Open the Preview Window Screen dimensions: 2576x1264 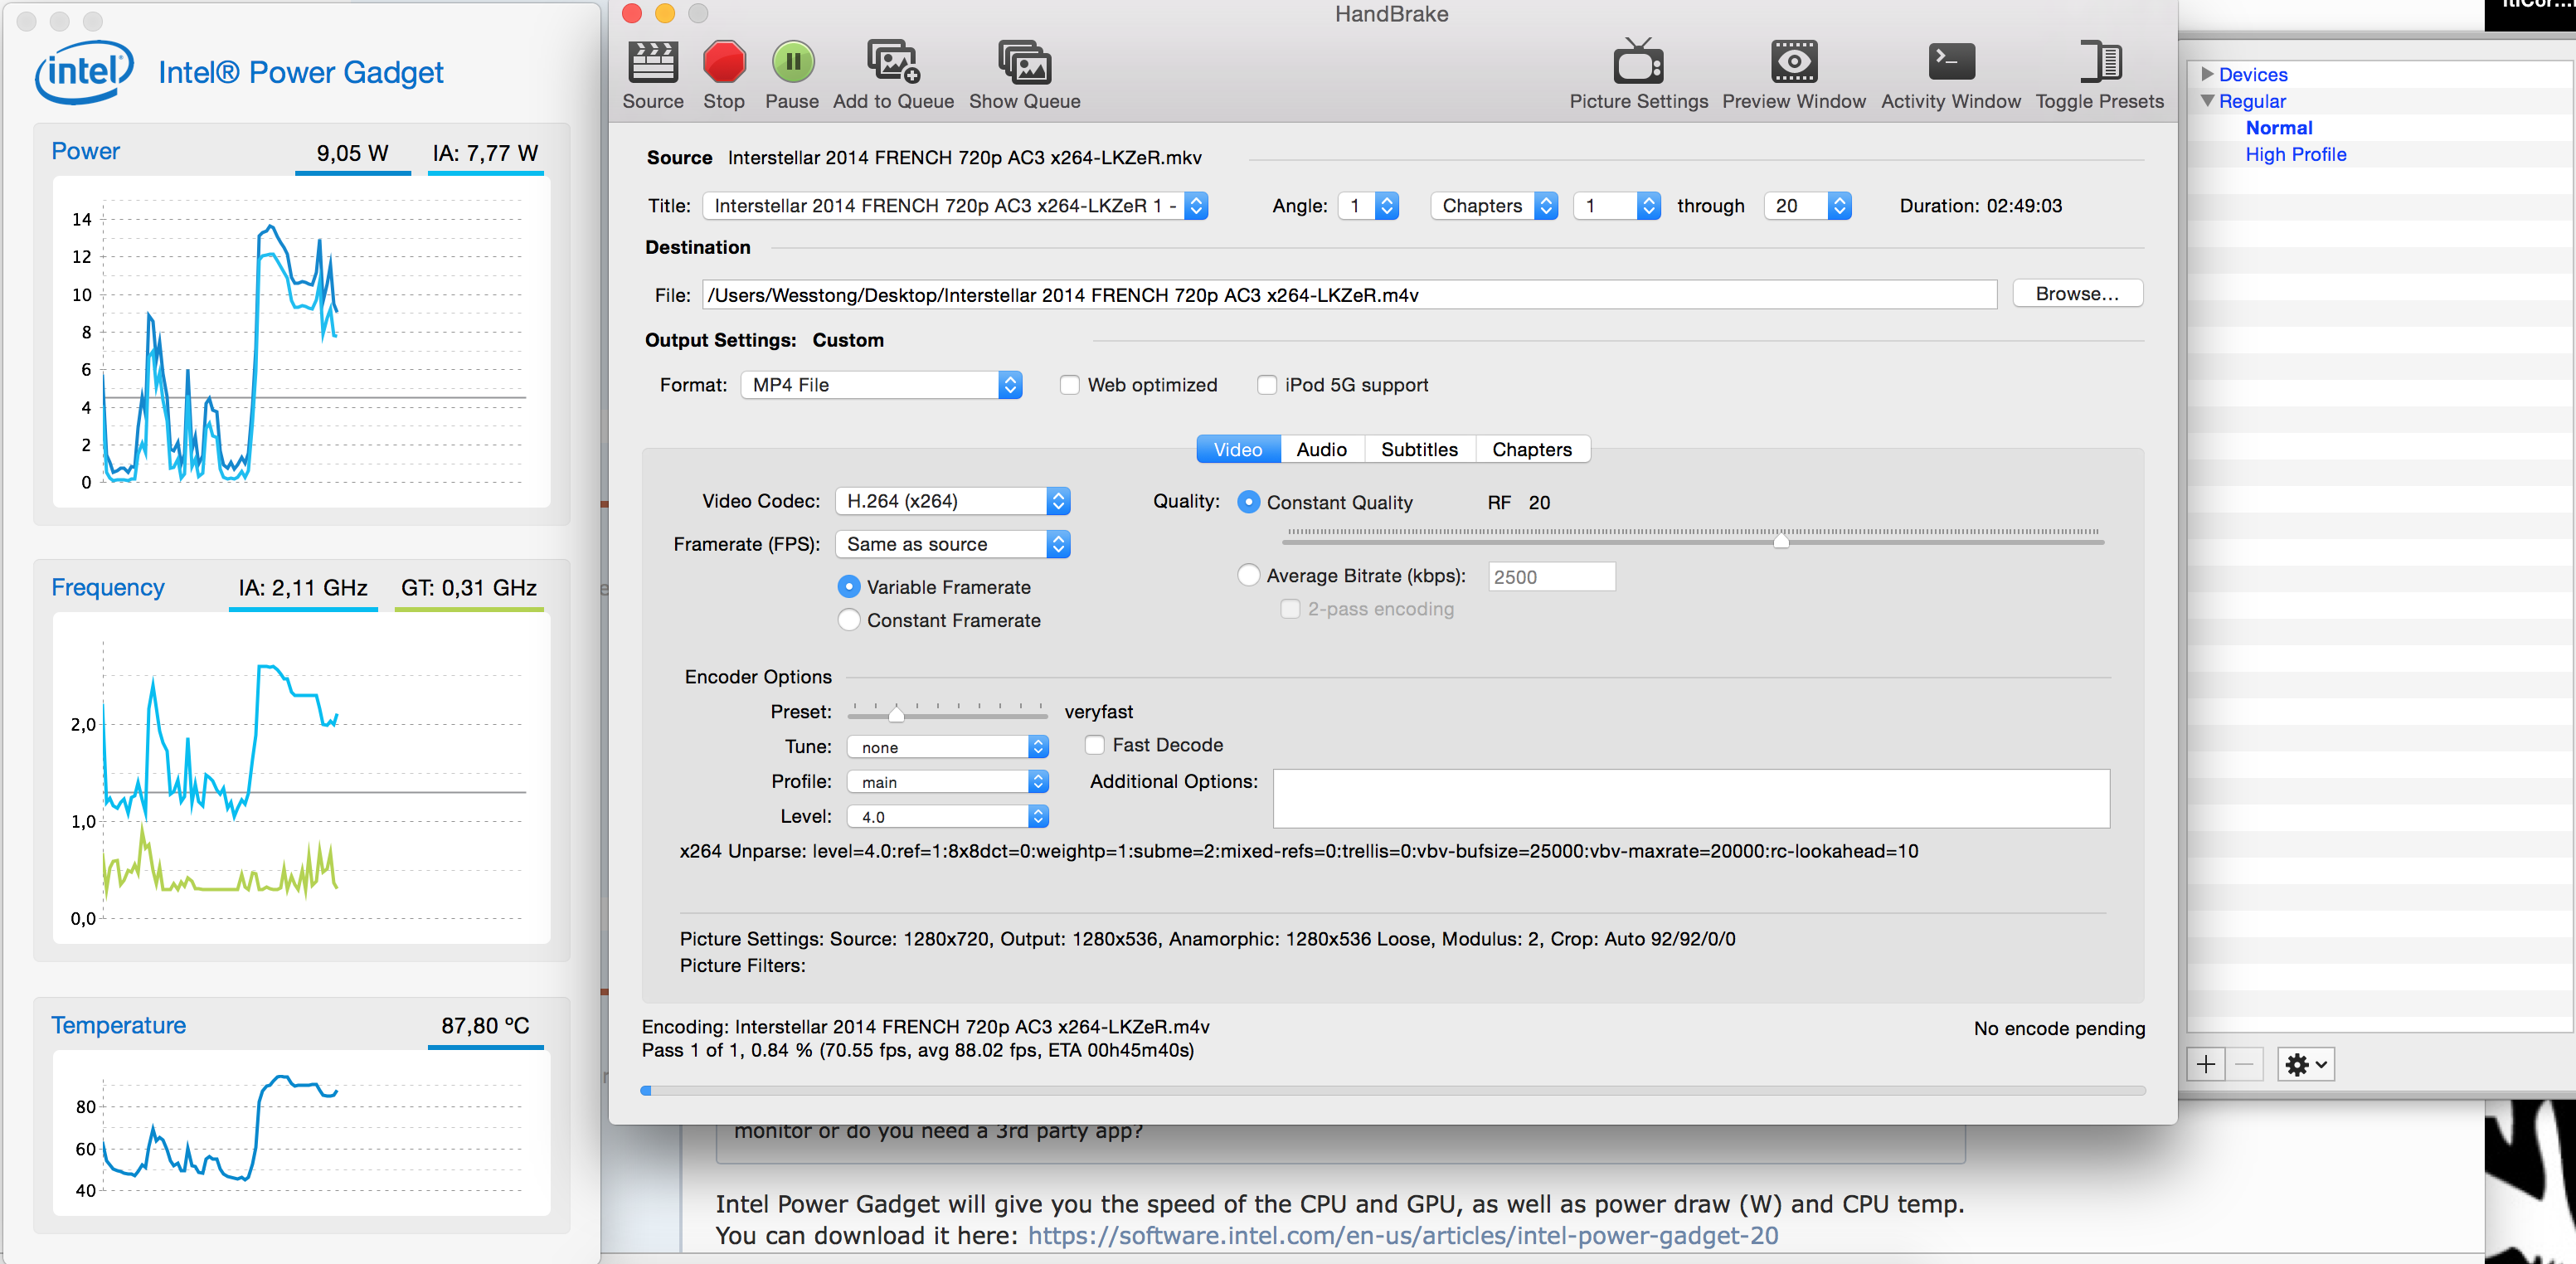click(x=1793, y=63)
